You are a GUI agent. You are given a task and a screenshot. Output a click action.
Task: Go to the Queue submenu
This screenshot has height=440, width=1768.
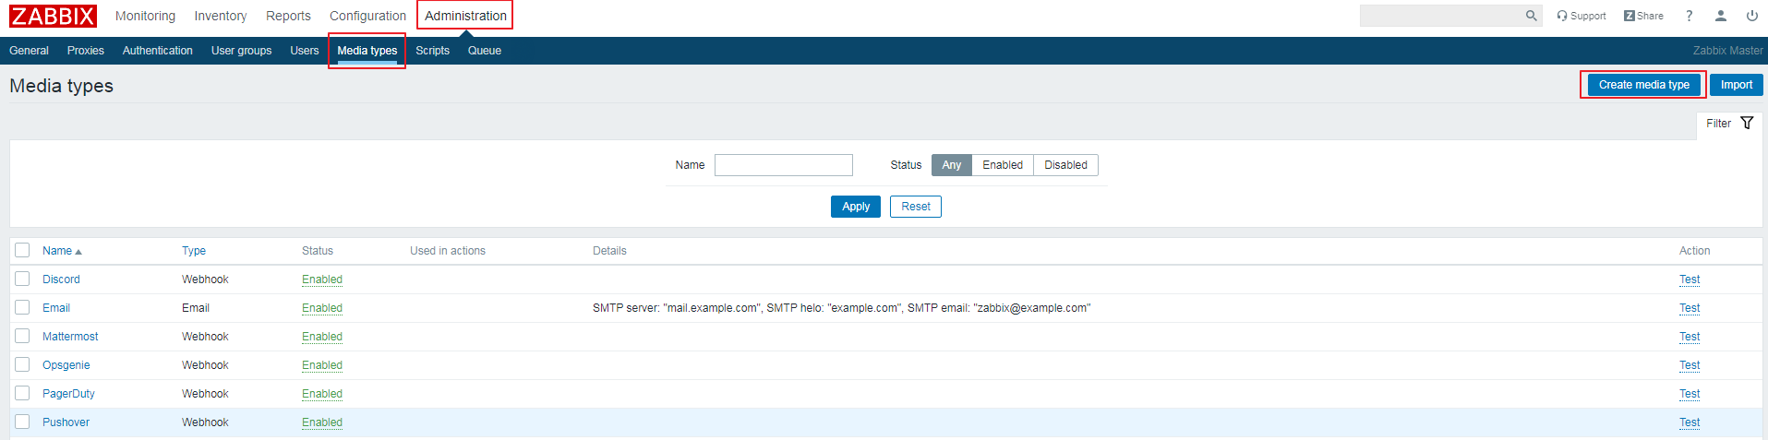(485, 51)
